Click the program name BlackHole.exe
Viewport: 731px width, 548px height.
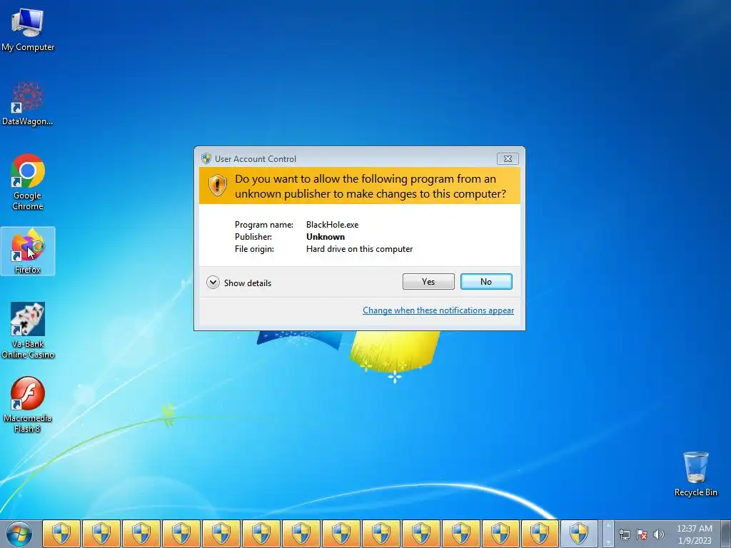click(333, 225)
